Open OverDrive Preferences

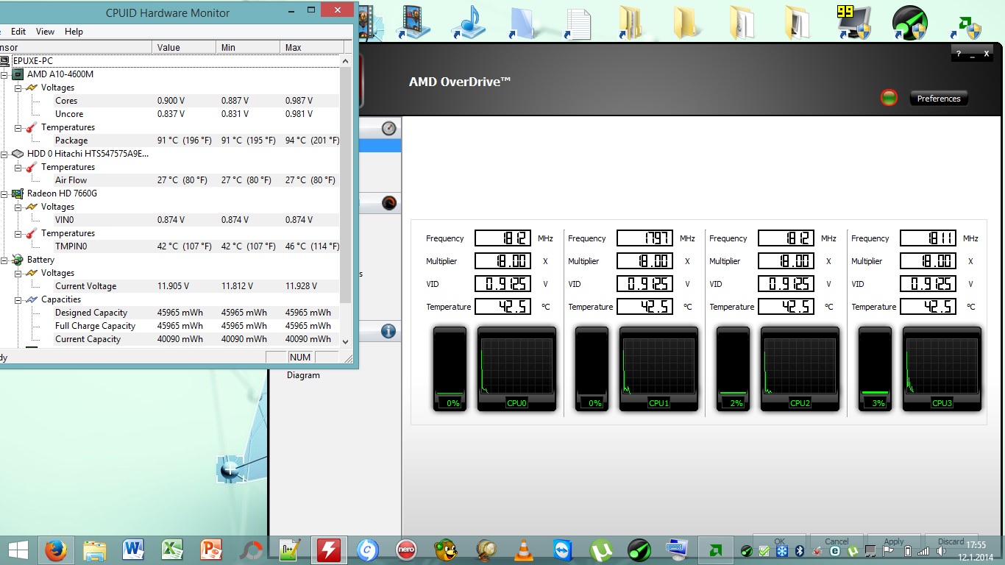(x=939, y=99)
